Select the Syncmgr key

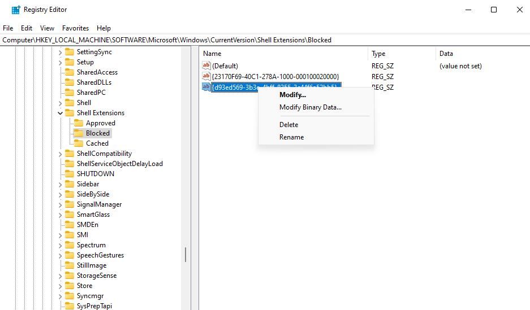tap(90, 296)
